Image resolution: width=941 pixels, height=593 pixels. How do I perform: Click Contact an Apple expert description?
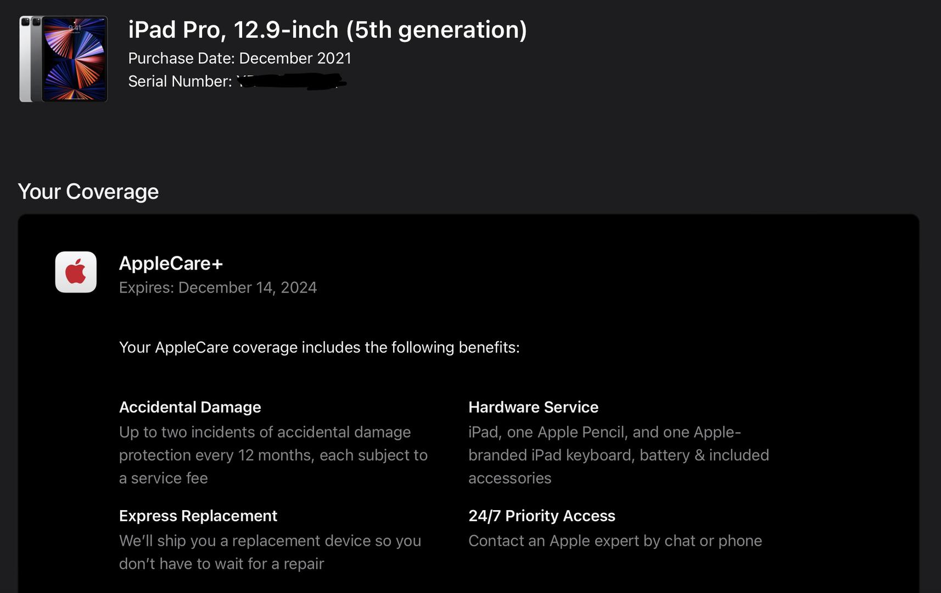615,541
